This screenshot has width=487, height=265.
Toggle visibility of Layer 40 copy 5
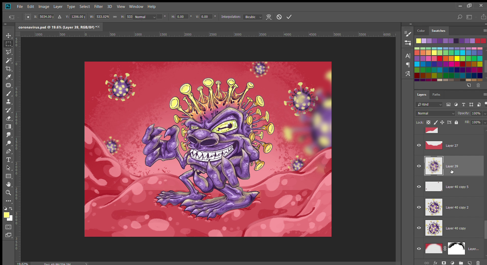click(x=419, y=187)
